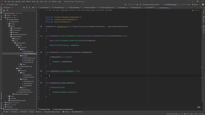This screenshot has height=115, width=205.
Task: Collapse the MultiplayerMenu plugin folder
Action: (9, 37)
